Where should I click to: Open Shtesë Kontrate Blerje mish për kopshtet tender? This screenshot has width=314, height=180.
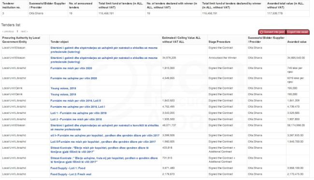tap(100, 150)
